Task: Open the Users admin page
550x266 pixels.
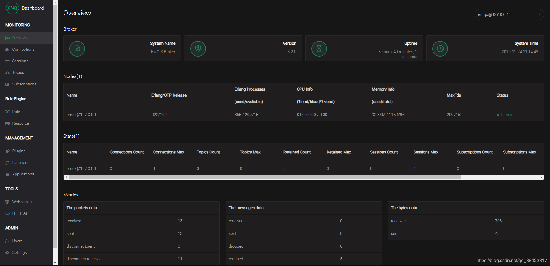Action: click(x=26, y=241)
